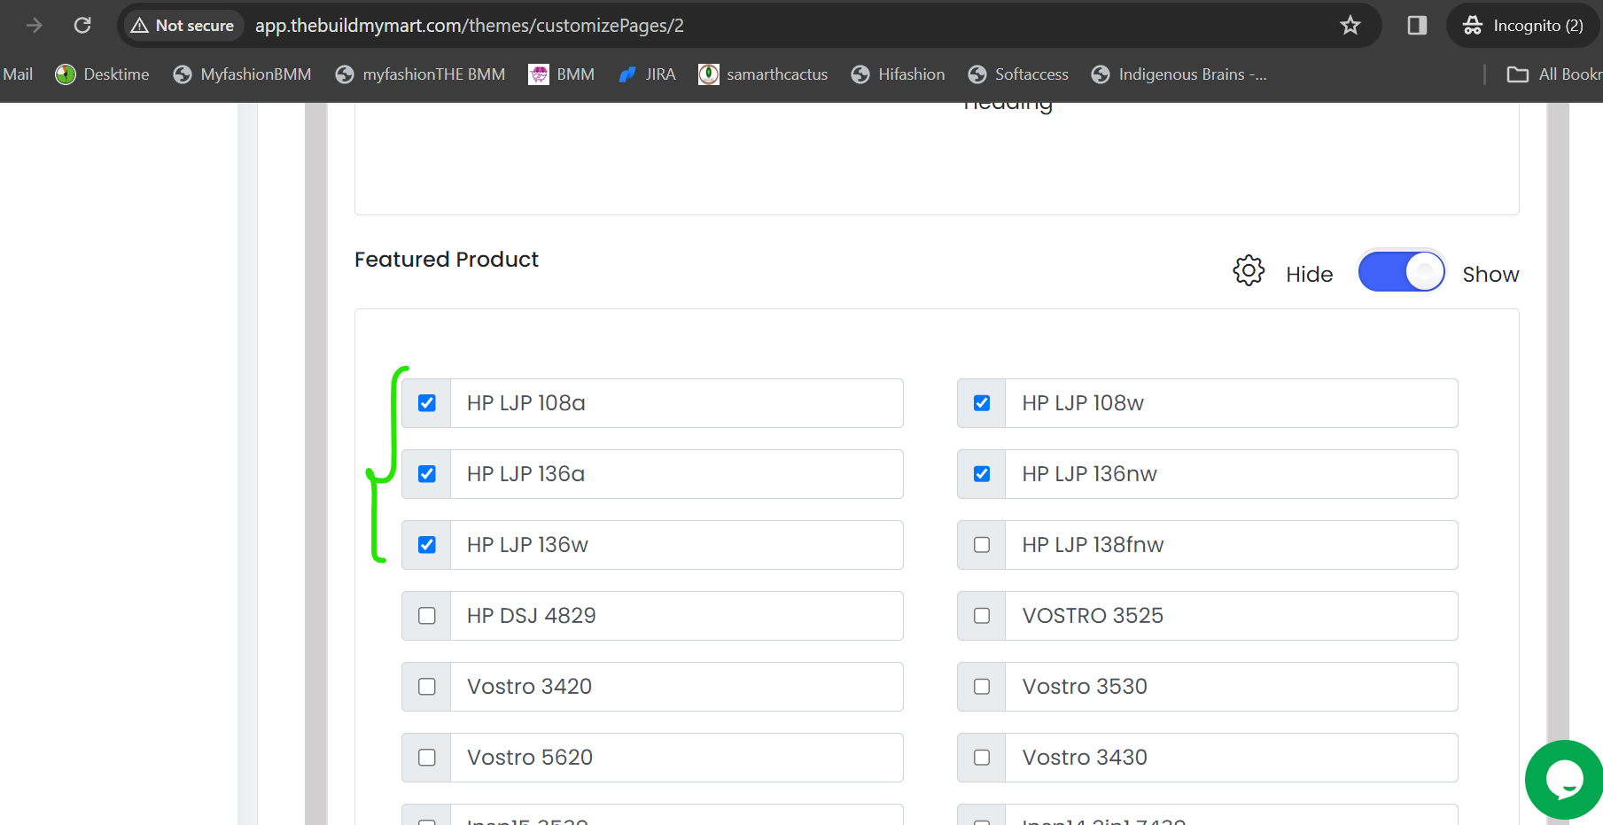1603x825 pixels.
Task: Click the Vostro 3430 product name
Action: coord(1085,758)
